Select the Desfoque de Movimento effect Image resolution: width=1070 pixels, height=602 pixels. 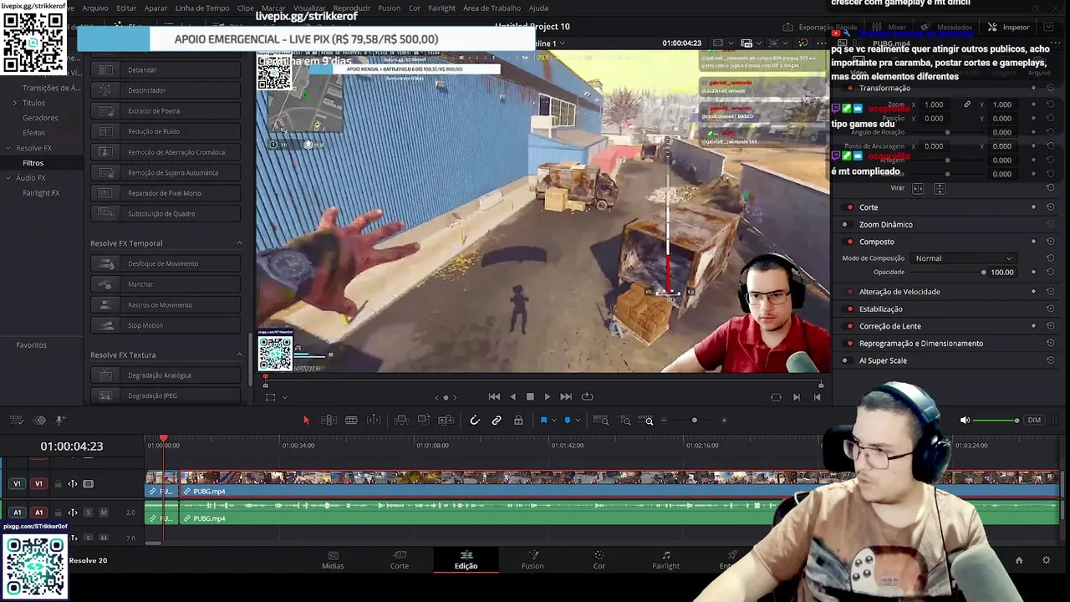166,263
